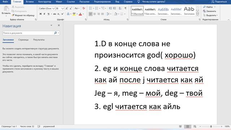Switch to the Рецензирование tab
Viewport: 231px width, 130px height.
(102, 1)
